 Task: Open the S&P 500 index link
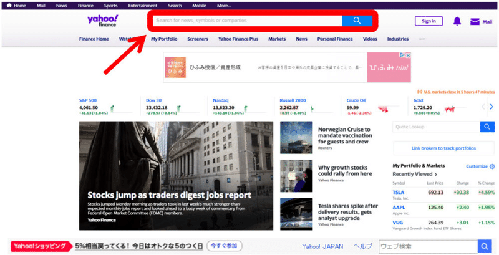click(88, 100)
